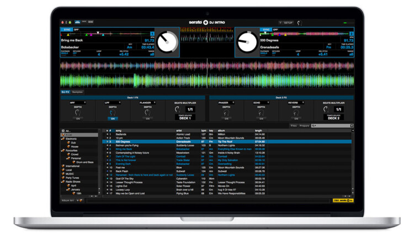Jump to magenta cue point on Deck 1
This screenshot has height=233, width=414.
(x=91, y=35)
